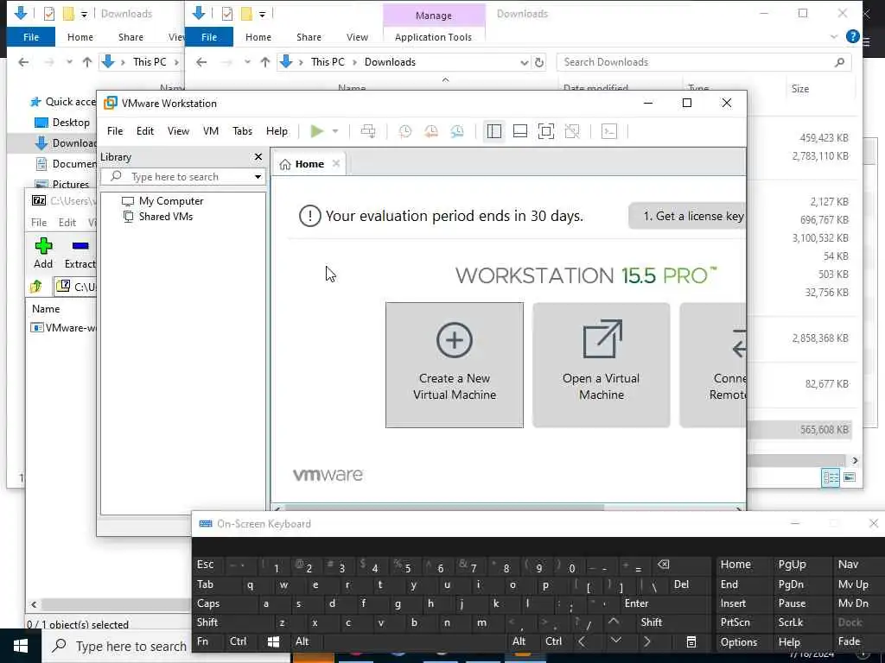Click Get a license key button
The width and height of the screenshot is (885, 663).
pyautogui.click(x=687, y=216)
